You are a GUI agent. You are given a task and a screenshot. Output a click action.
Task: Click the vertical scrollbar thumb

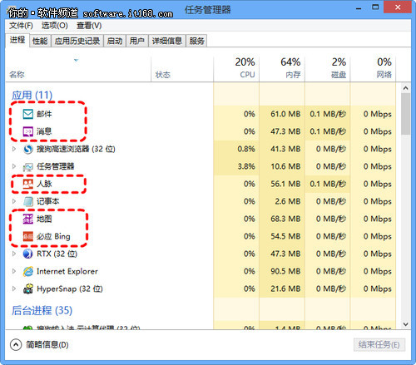tap(406, 114)
